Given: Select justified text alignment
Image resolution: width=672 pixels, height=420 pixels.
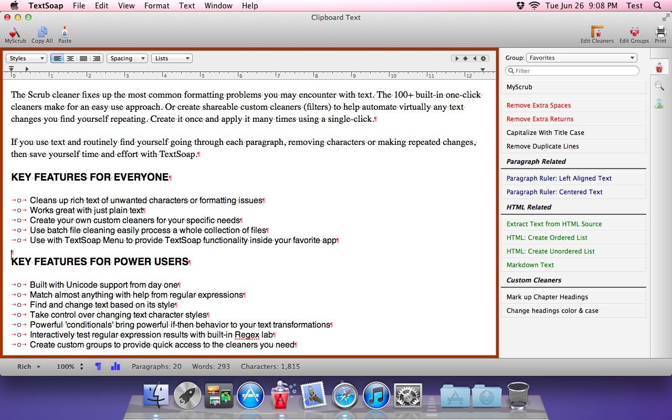Looking at the screenshot, I should click(83, 58).
